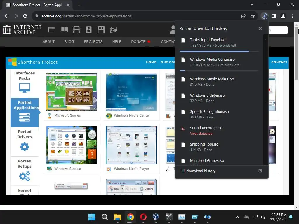The width and height of the screenshot is (299, 224).
Task: Reload the page
Action: tap(25, 16)
